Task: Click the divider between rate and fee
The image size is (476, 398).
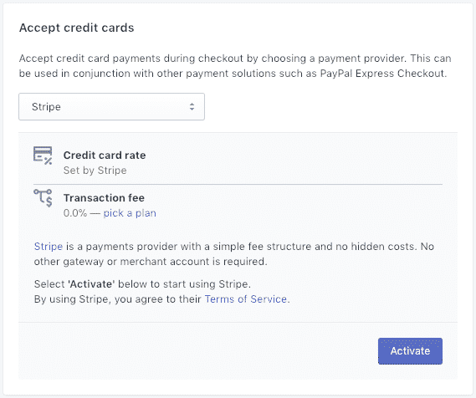Action: click(238, 184)
